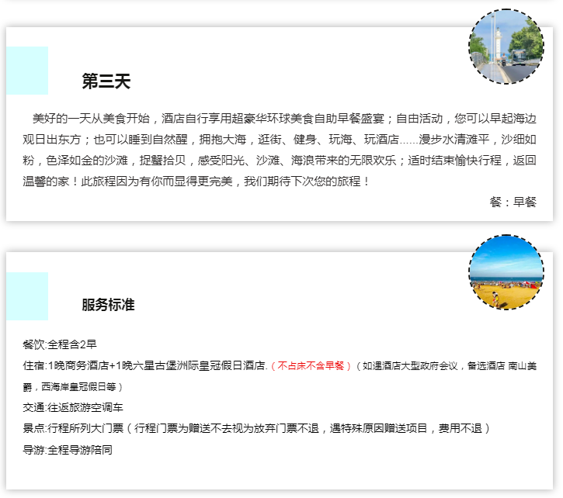This screenshot has width=563, height=498.
Task: Open the lighthouse road circular thumbnail
Action: 506,47
